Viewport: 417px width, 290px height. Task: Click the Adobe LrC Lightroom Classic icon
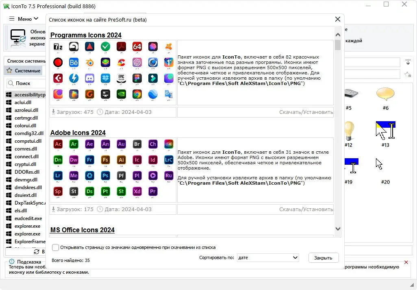(x=169, y=160)
